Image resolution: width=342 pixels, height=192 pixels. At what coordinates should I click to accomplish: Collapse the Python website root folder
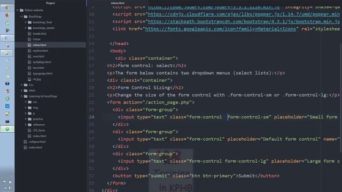pyautogui.click(x=18, y=10)
